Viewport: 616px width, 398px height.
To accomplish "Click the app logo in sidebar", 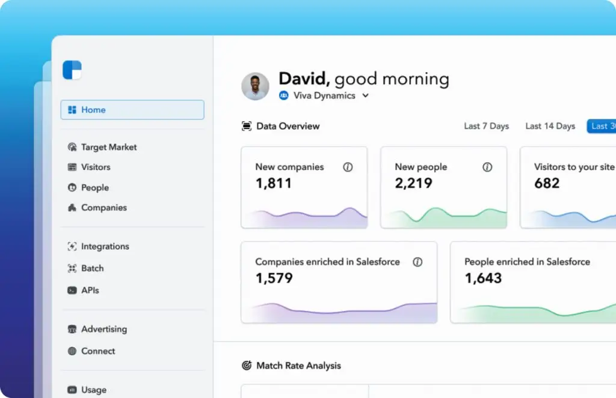I will coord(72,70).
